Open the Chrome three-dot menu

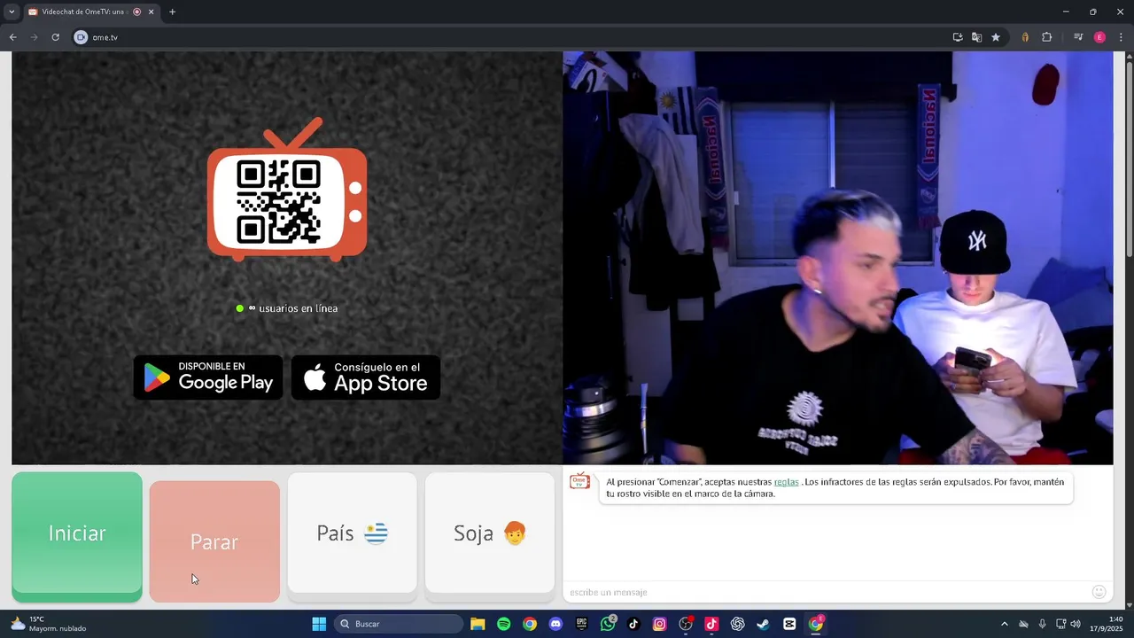(1121, 37)
